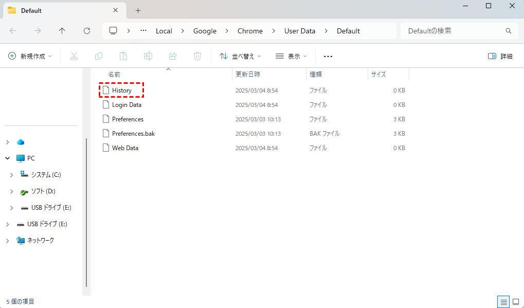The height and width of the screenshot is (308, 524).
Task: Open the 並べ替え sort dropdown
Action: coord(240,56)
